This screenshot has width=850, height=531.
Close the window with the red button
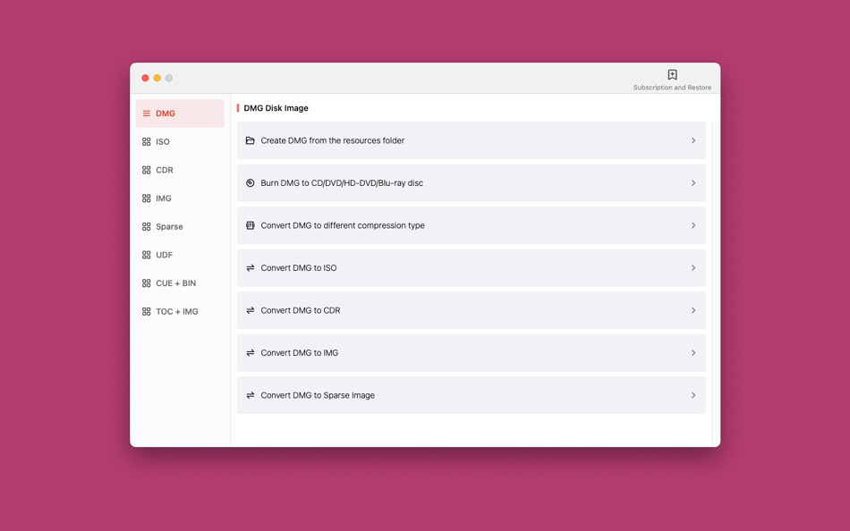pos(145,78)
